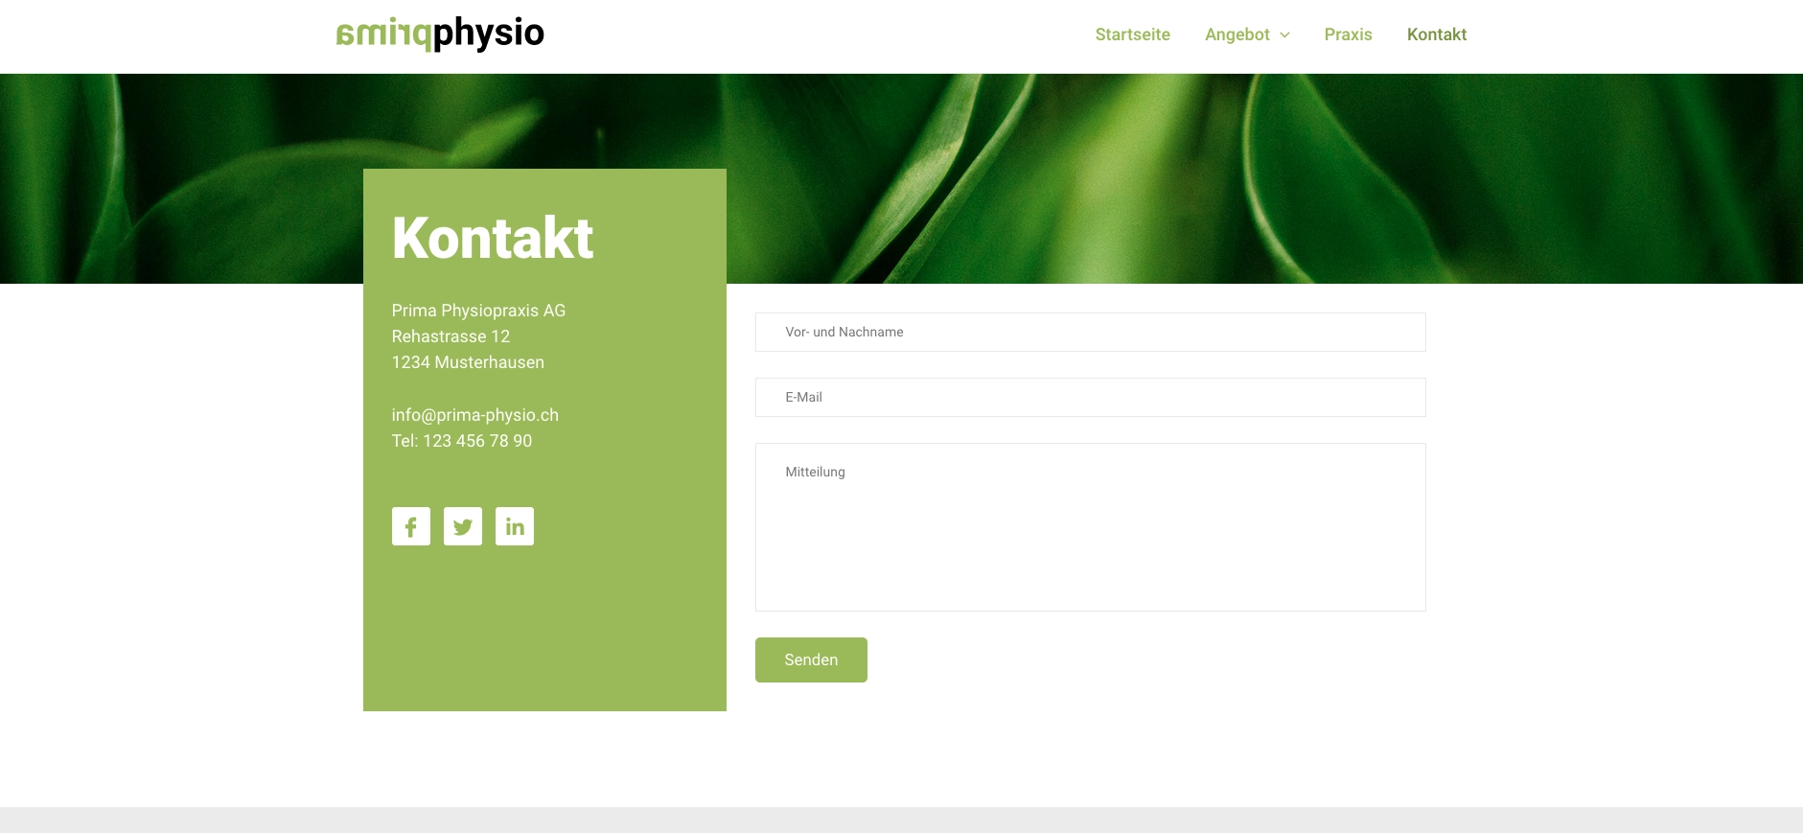
Task: Go to the Startseite menu item
Action: (1132, 35)
